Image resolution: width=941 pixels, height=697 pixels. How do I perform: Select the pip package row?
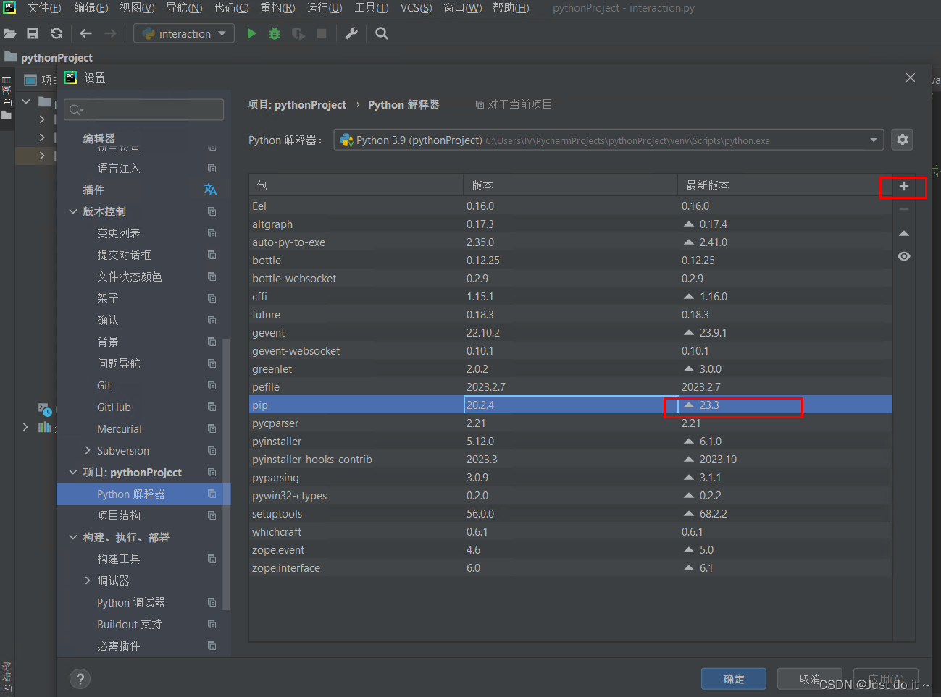coord(571,405)
